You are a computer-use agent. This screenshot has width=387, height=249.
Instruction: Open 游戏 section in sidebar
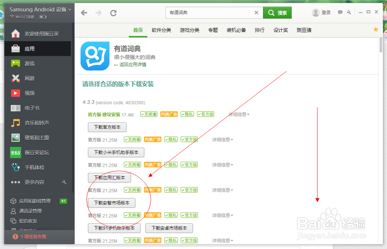38,64
